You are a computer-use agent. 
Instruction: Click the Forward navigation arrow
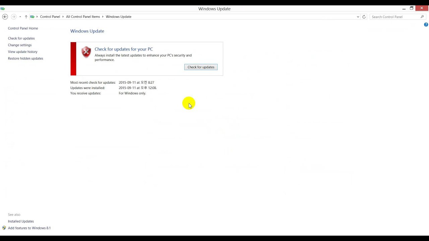(x=14, y=17)
